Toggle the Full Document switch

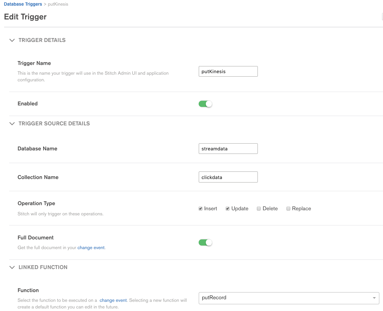tap(205, 242)
